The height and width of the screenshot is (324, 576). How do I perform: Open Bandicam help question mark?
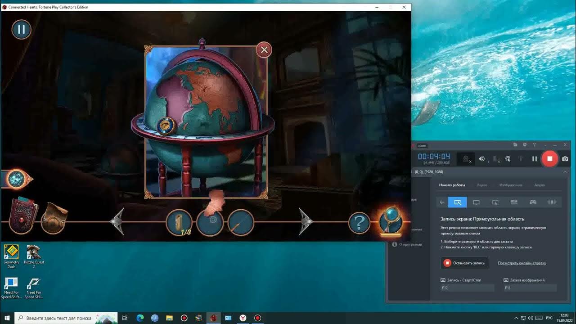point(535,145)
